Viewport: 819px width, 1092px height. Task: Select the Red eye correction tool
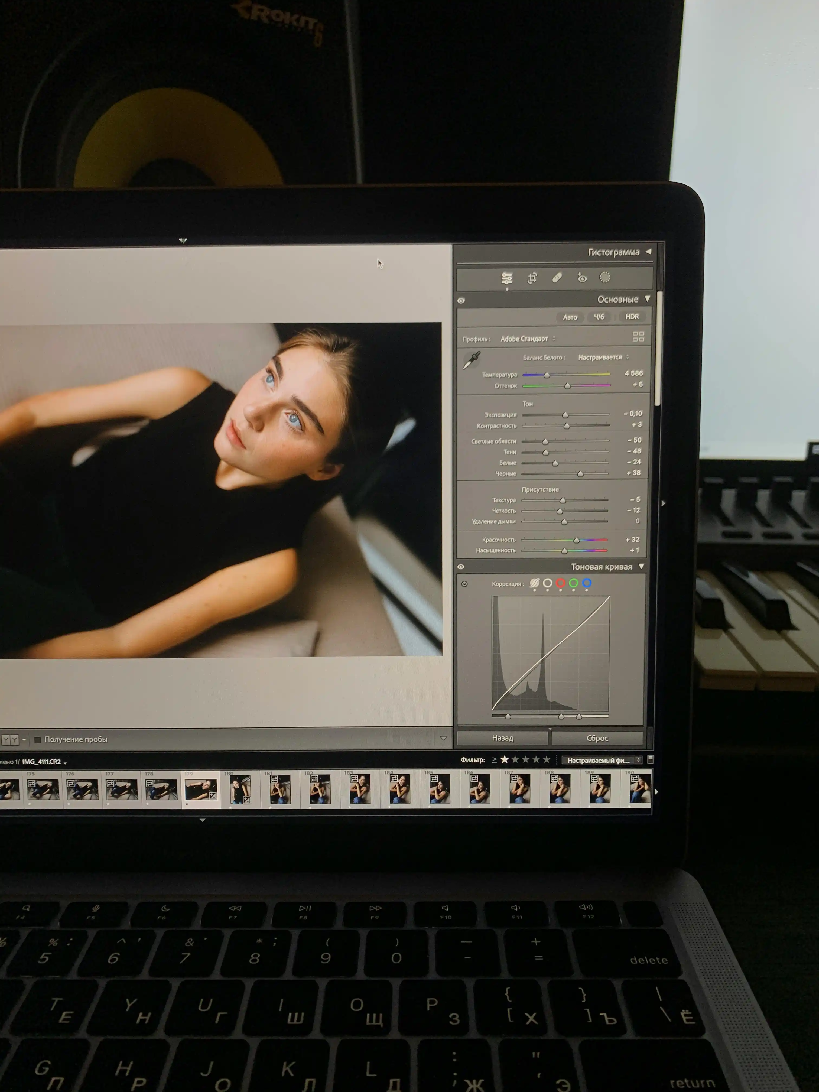(582, 278)
